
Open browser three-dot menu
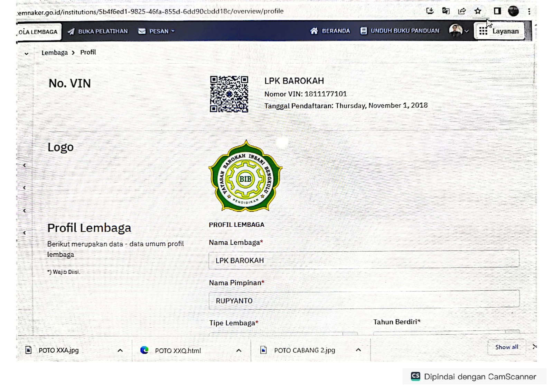point(529,11)
